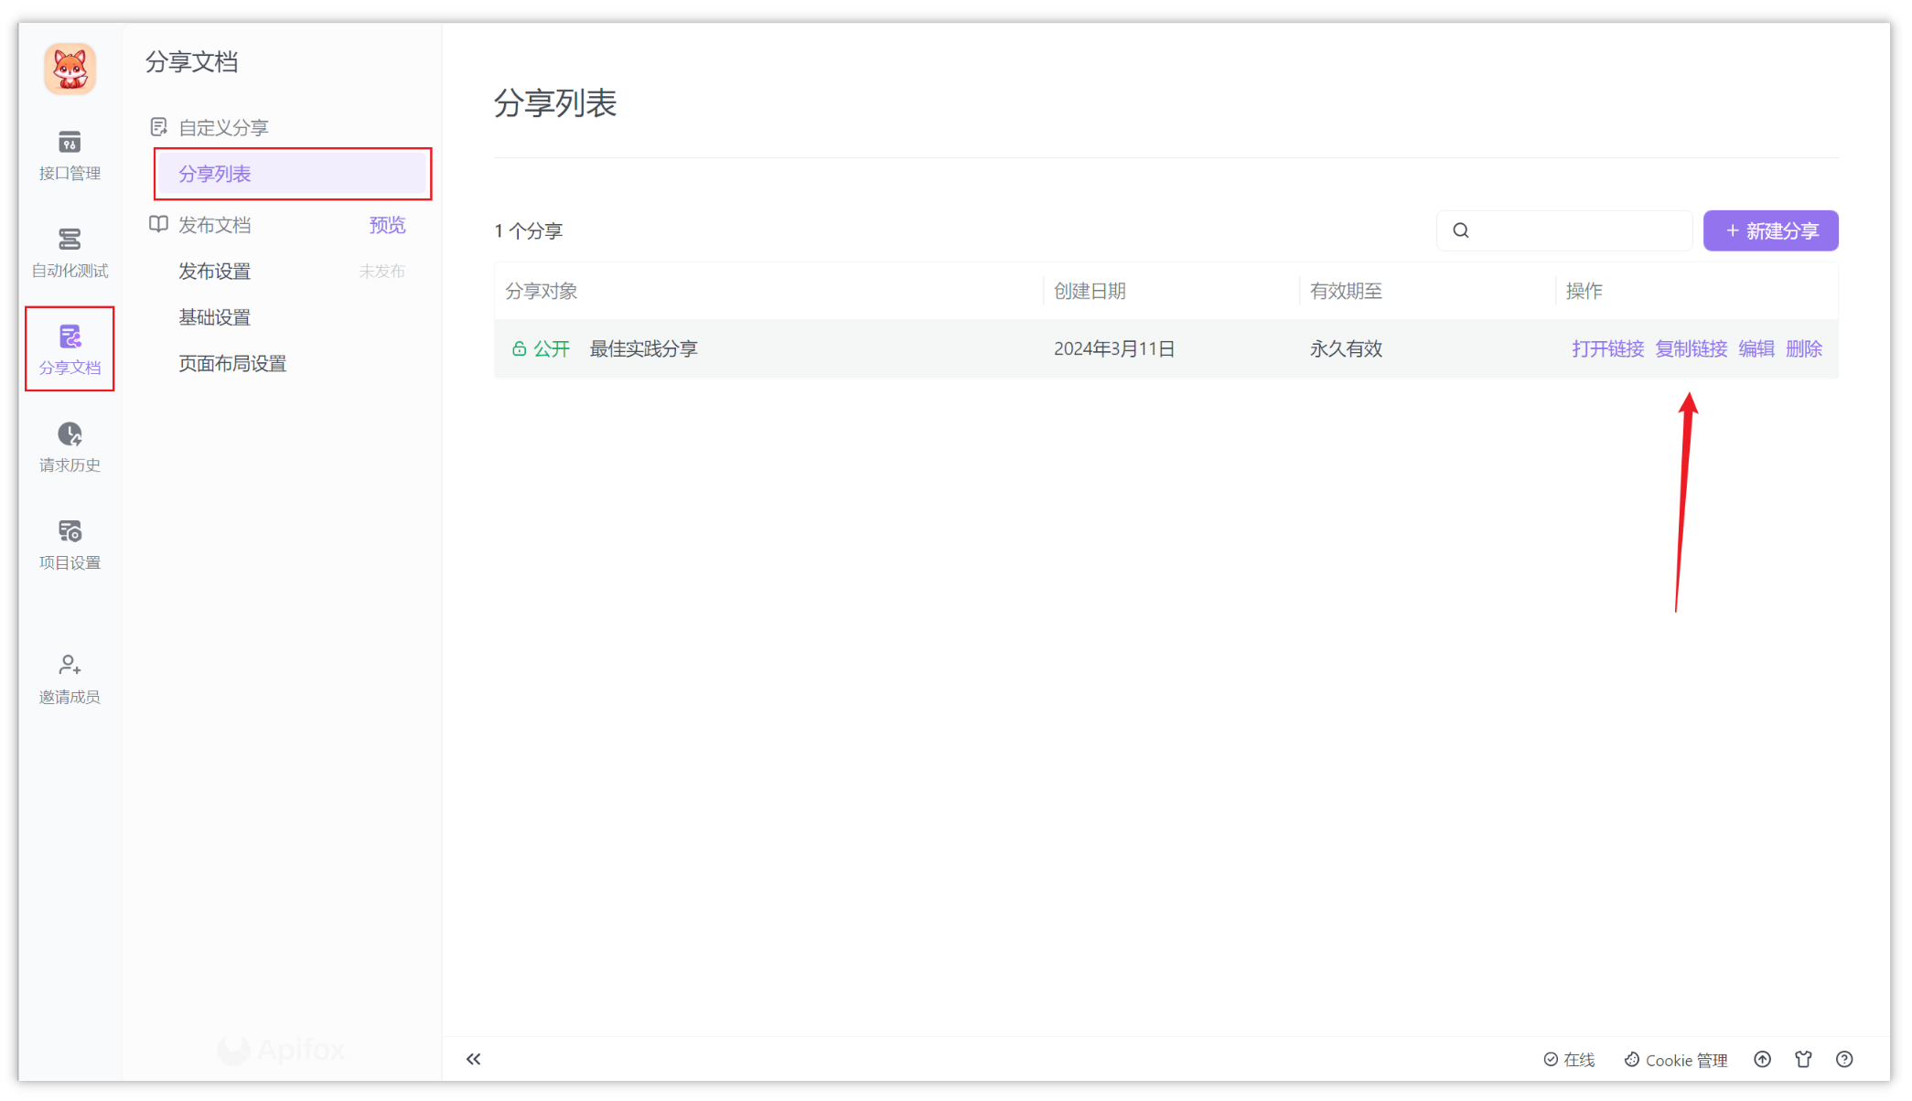Toggle the 公开 visibility status of the share

click(542, 348)
